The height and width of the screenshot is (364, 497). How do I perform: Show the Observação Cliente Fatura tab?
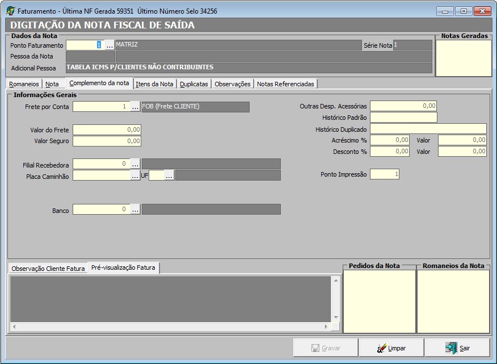coord(48,269)
